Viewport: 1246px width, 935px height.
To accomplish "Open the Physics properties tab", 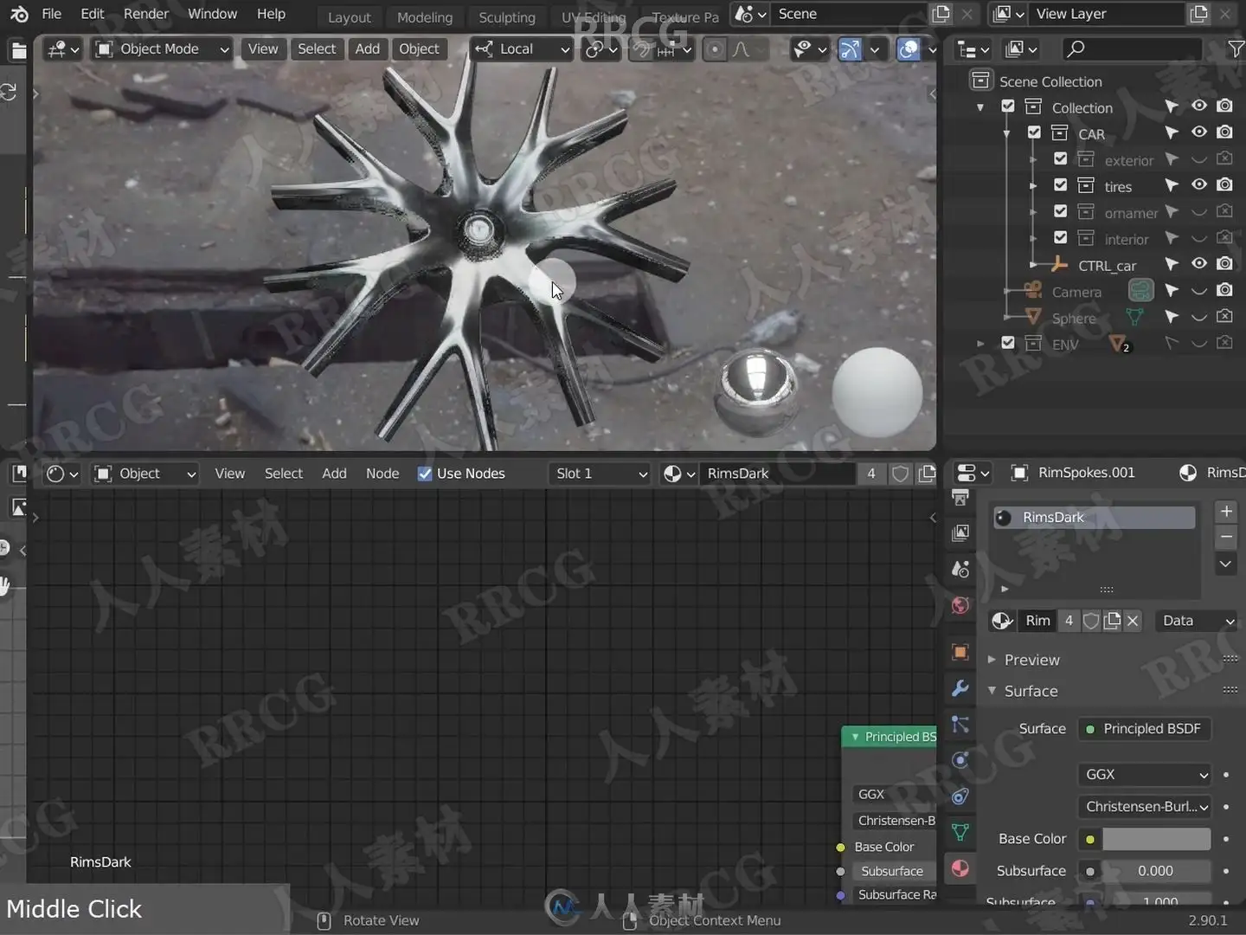I will 960,760.
